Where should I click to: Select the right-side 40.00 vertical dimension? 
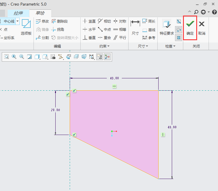pos(172,127)
